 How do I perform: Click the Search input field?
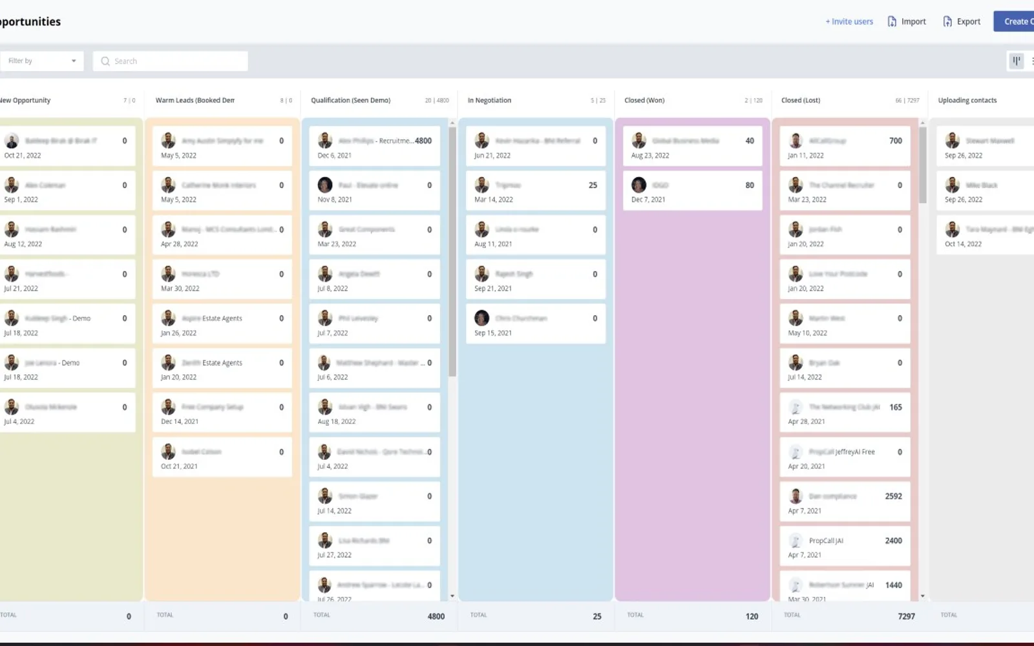pyautogui.click(x=170, y=61)
